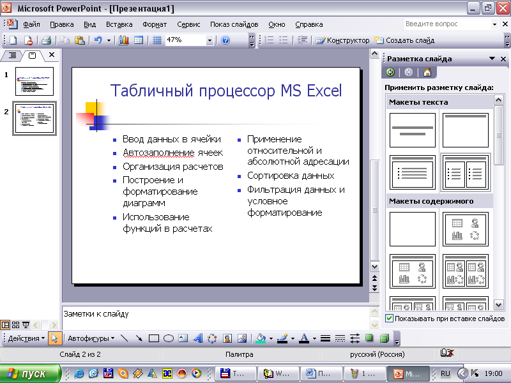Create a new blank presentation

13,40
